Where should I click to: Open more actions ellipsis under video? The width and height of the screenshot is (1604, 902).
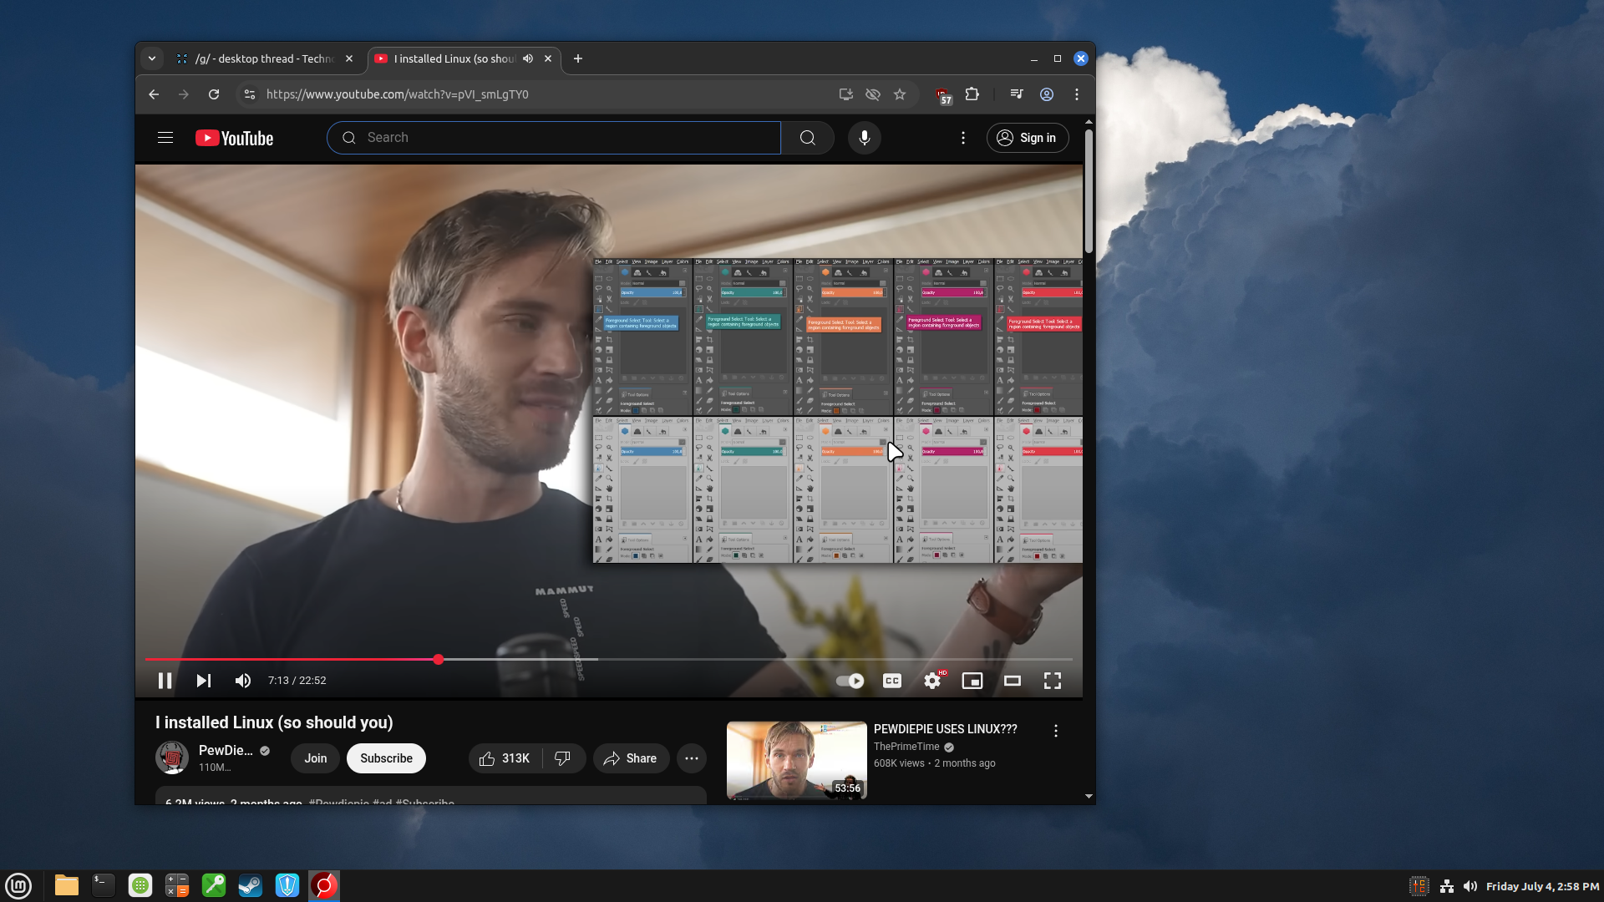(x=692, y=758)
